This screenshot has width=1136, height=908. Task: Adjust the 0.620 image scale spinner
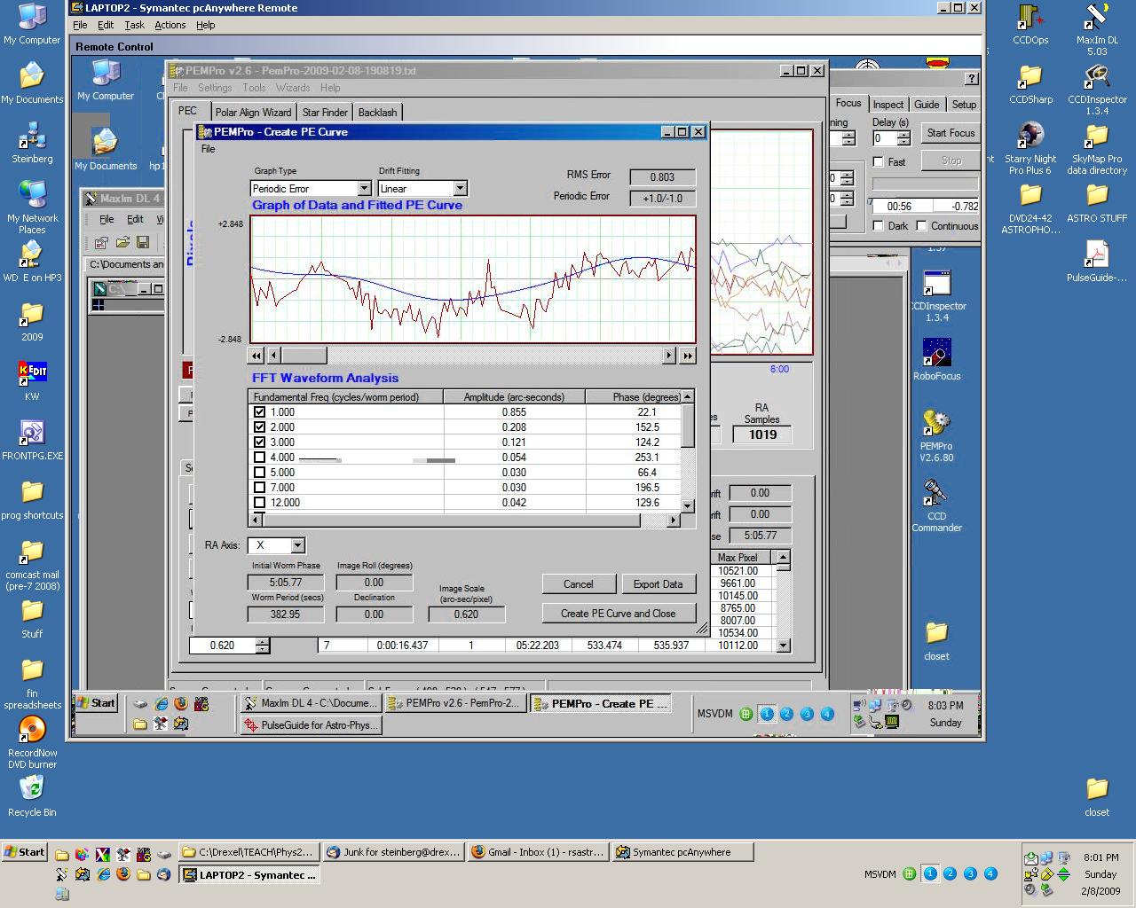[x=262, y=646]
